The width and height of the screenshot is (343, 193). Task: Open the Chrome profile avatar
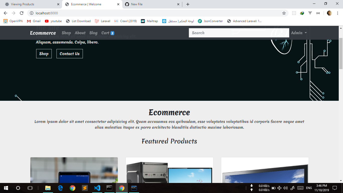pos(329,13)
